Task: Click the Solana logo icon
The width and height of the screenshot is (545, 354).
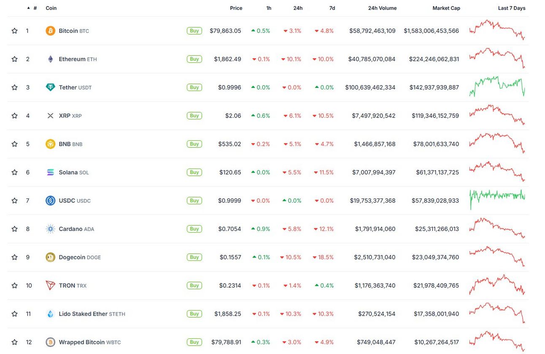Action: [x=51, y=172]
